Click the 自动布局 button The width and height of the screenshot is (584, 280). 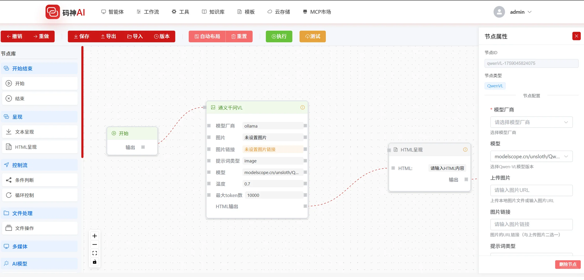pos(207,36)
